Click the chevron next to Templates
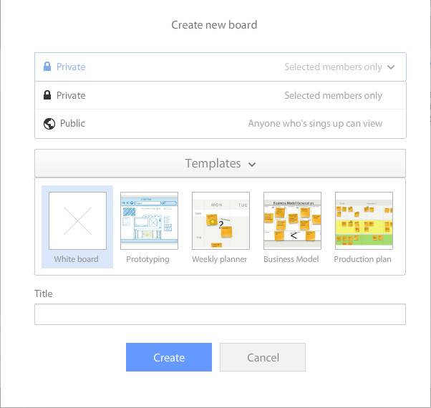The height and width of the screenshot is (408, 431). click(252, 165)
